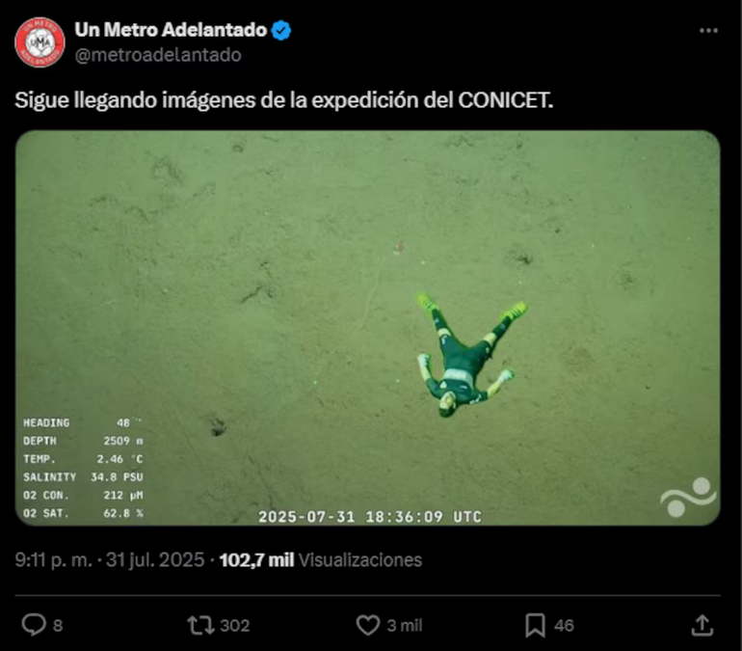
Task: Click the footballer lying on the seabed
Action: click(x=467, y=355)
